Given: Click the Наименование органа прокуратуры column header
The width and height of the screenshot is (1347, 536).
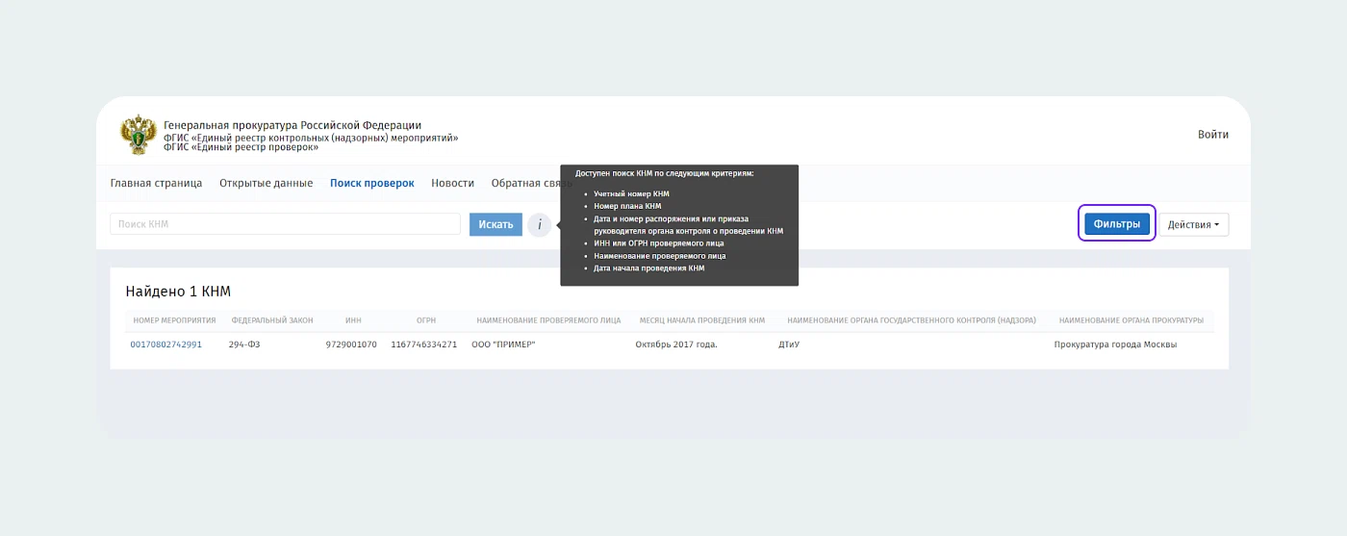Looking at the screenshot, I should 1131,320.
